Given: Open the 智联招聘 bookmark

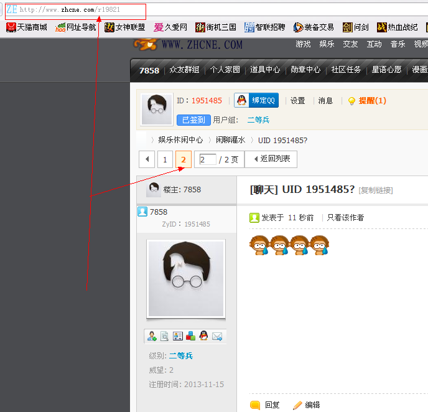Looking at the screenshot, I should [264, 27].
